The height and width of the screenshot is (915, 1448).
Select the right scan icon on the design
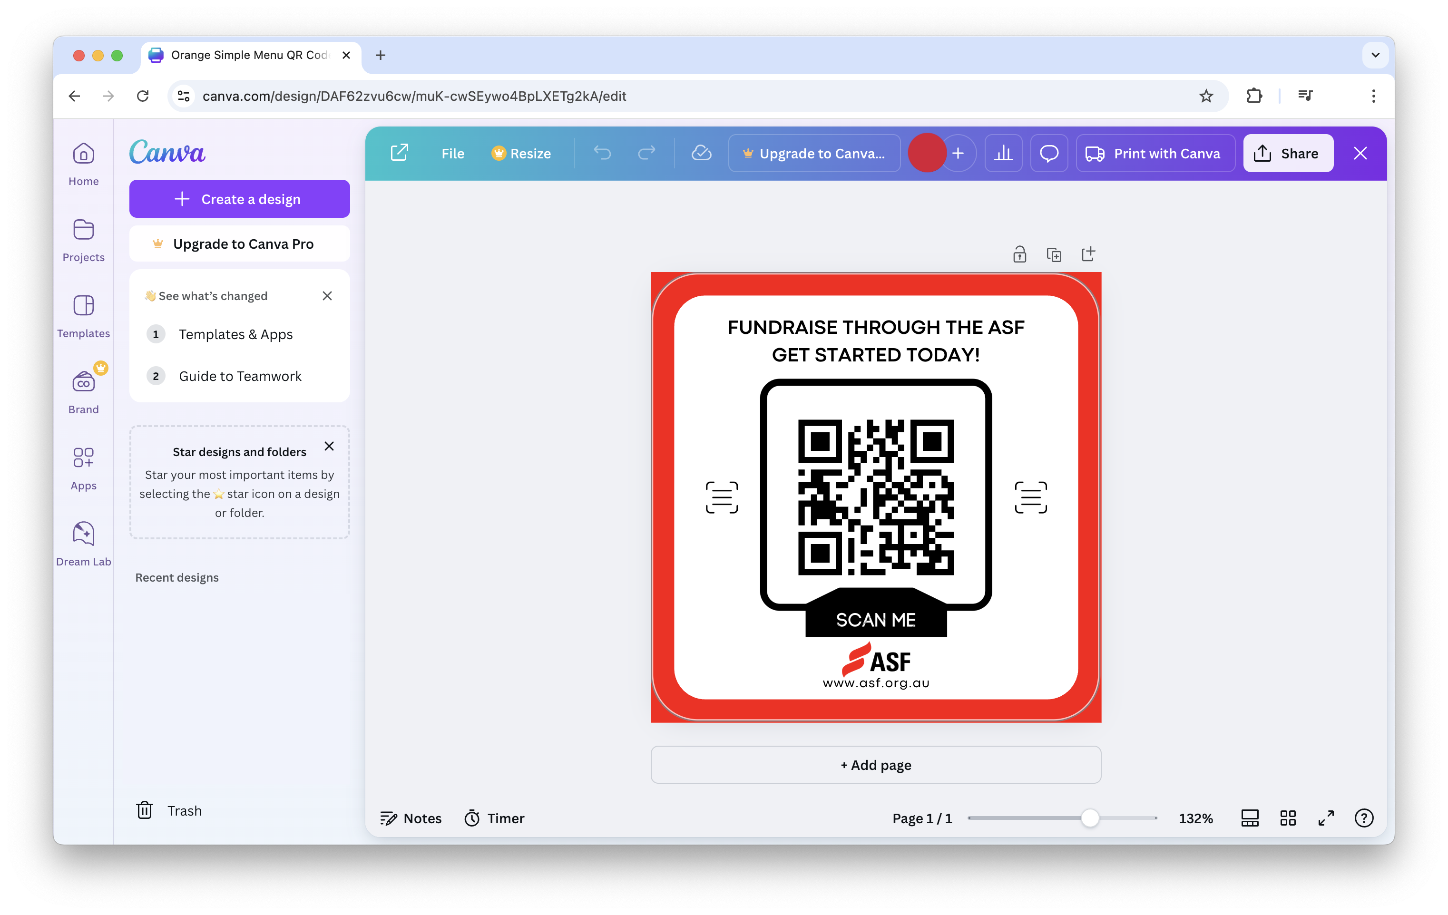tap(1031, 497)
